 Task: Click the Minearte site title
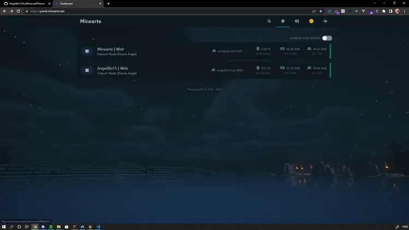[x=91, y=21]
